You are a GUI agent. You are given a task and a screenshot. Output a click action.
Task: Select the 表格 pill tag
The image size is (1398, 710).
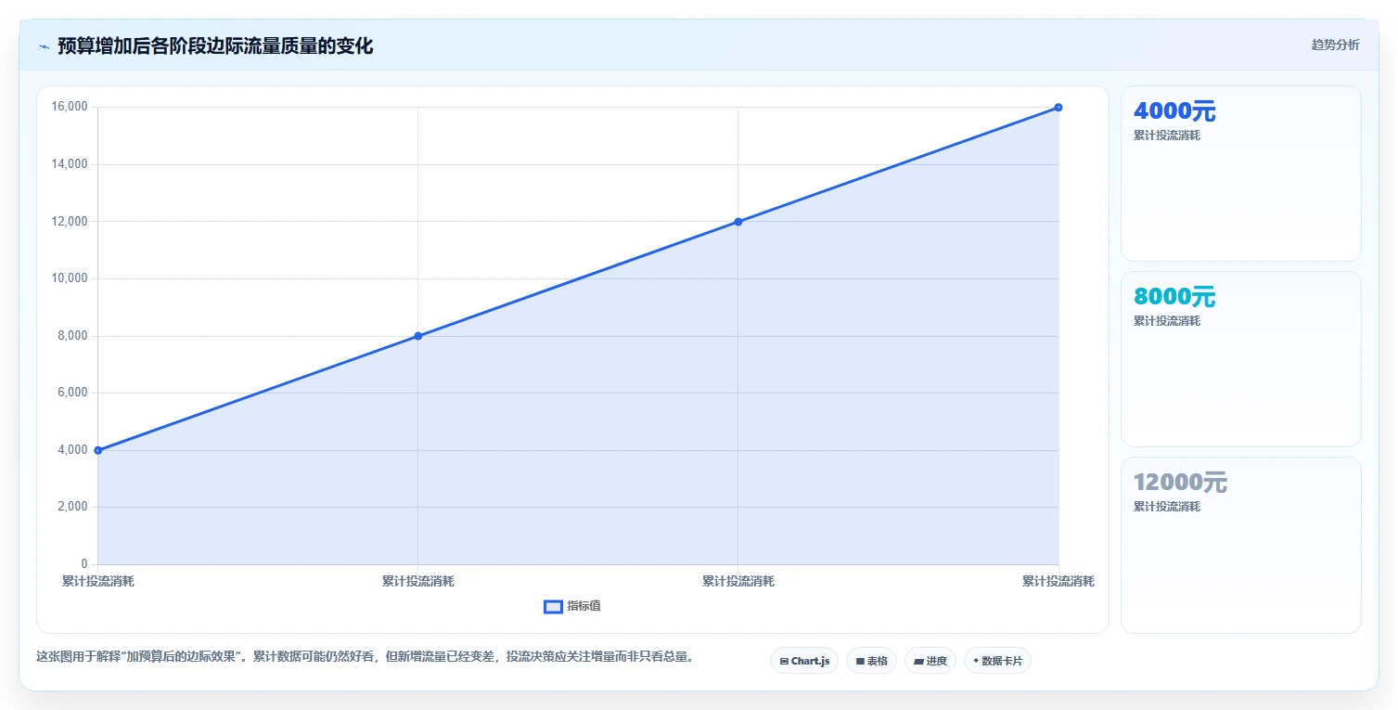[871, 661]
